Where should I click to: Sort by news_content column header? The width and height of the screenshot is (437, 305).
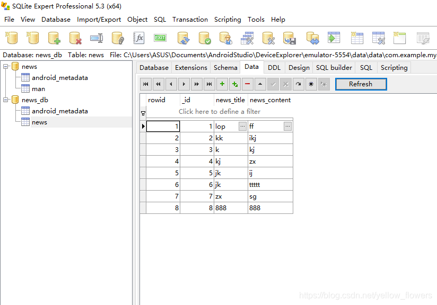pos(270,100)
